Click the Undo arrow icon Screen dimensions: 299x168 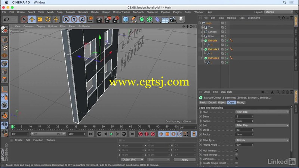click(6, 19)
